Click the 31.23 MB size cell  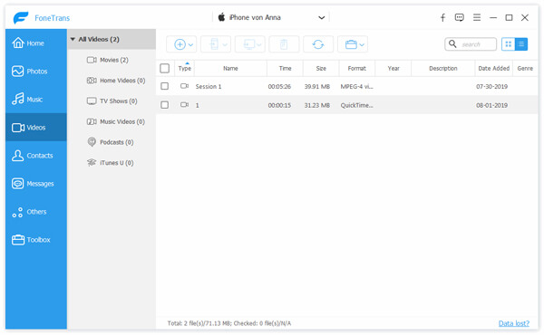[x=317, y=105]
